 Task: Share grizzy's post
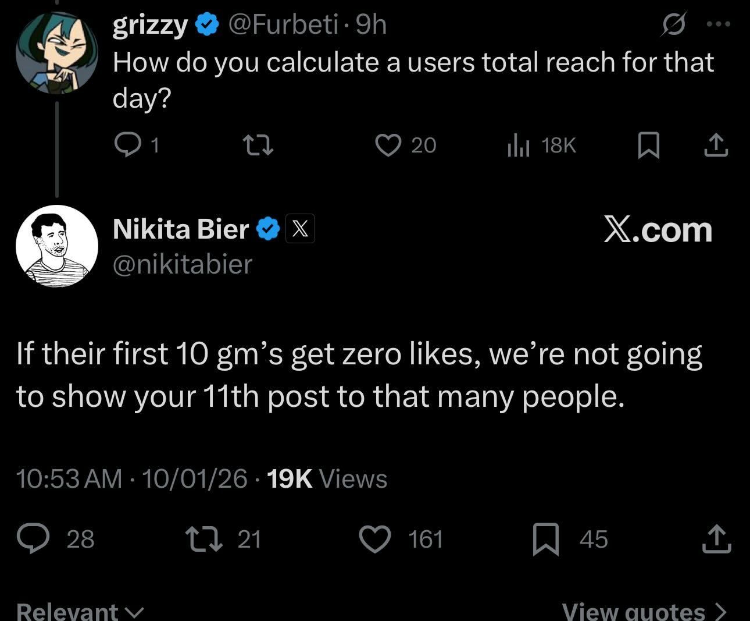(716, 145)
